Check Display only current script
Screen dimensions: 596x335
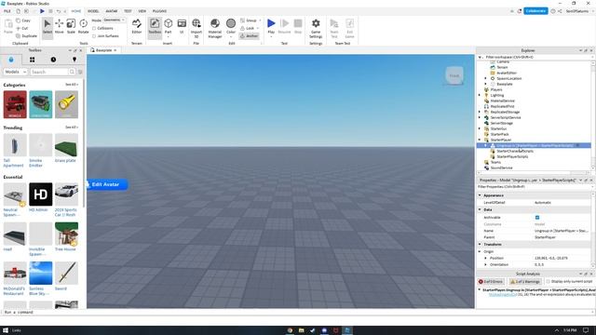[548, 281]
